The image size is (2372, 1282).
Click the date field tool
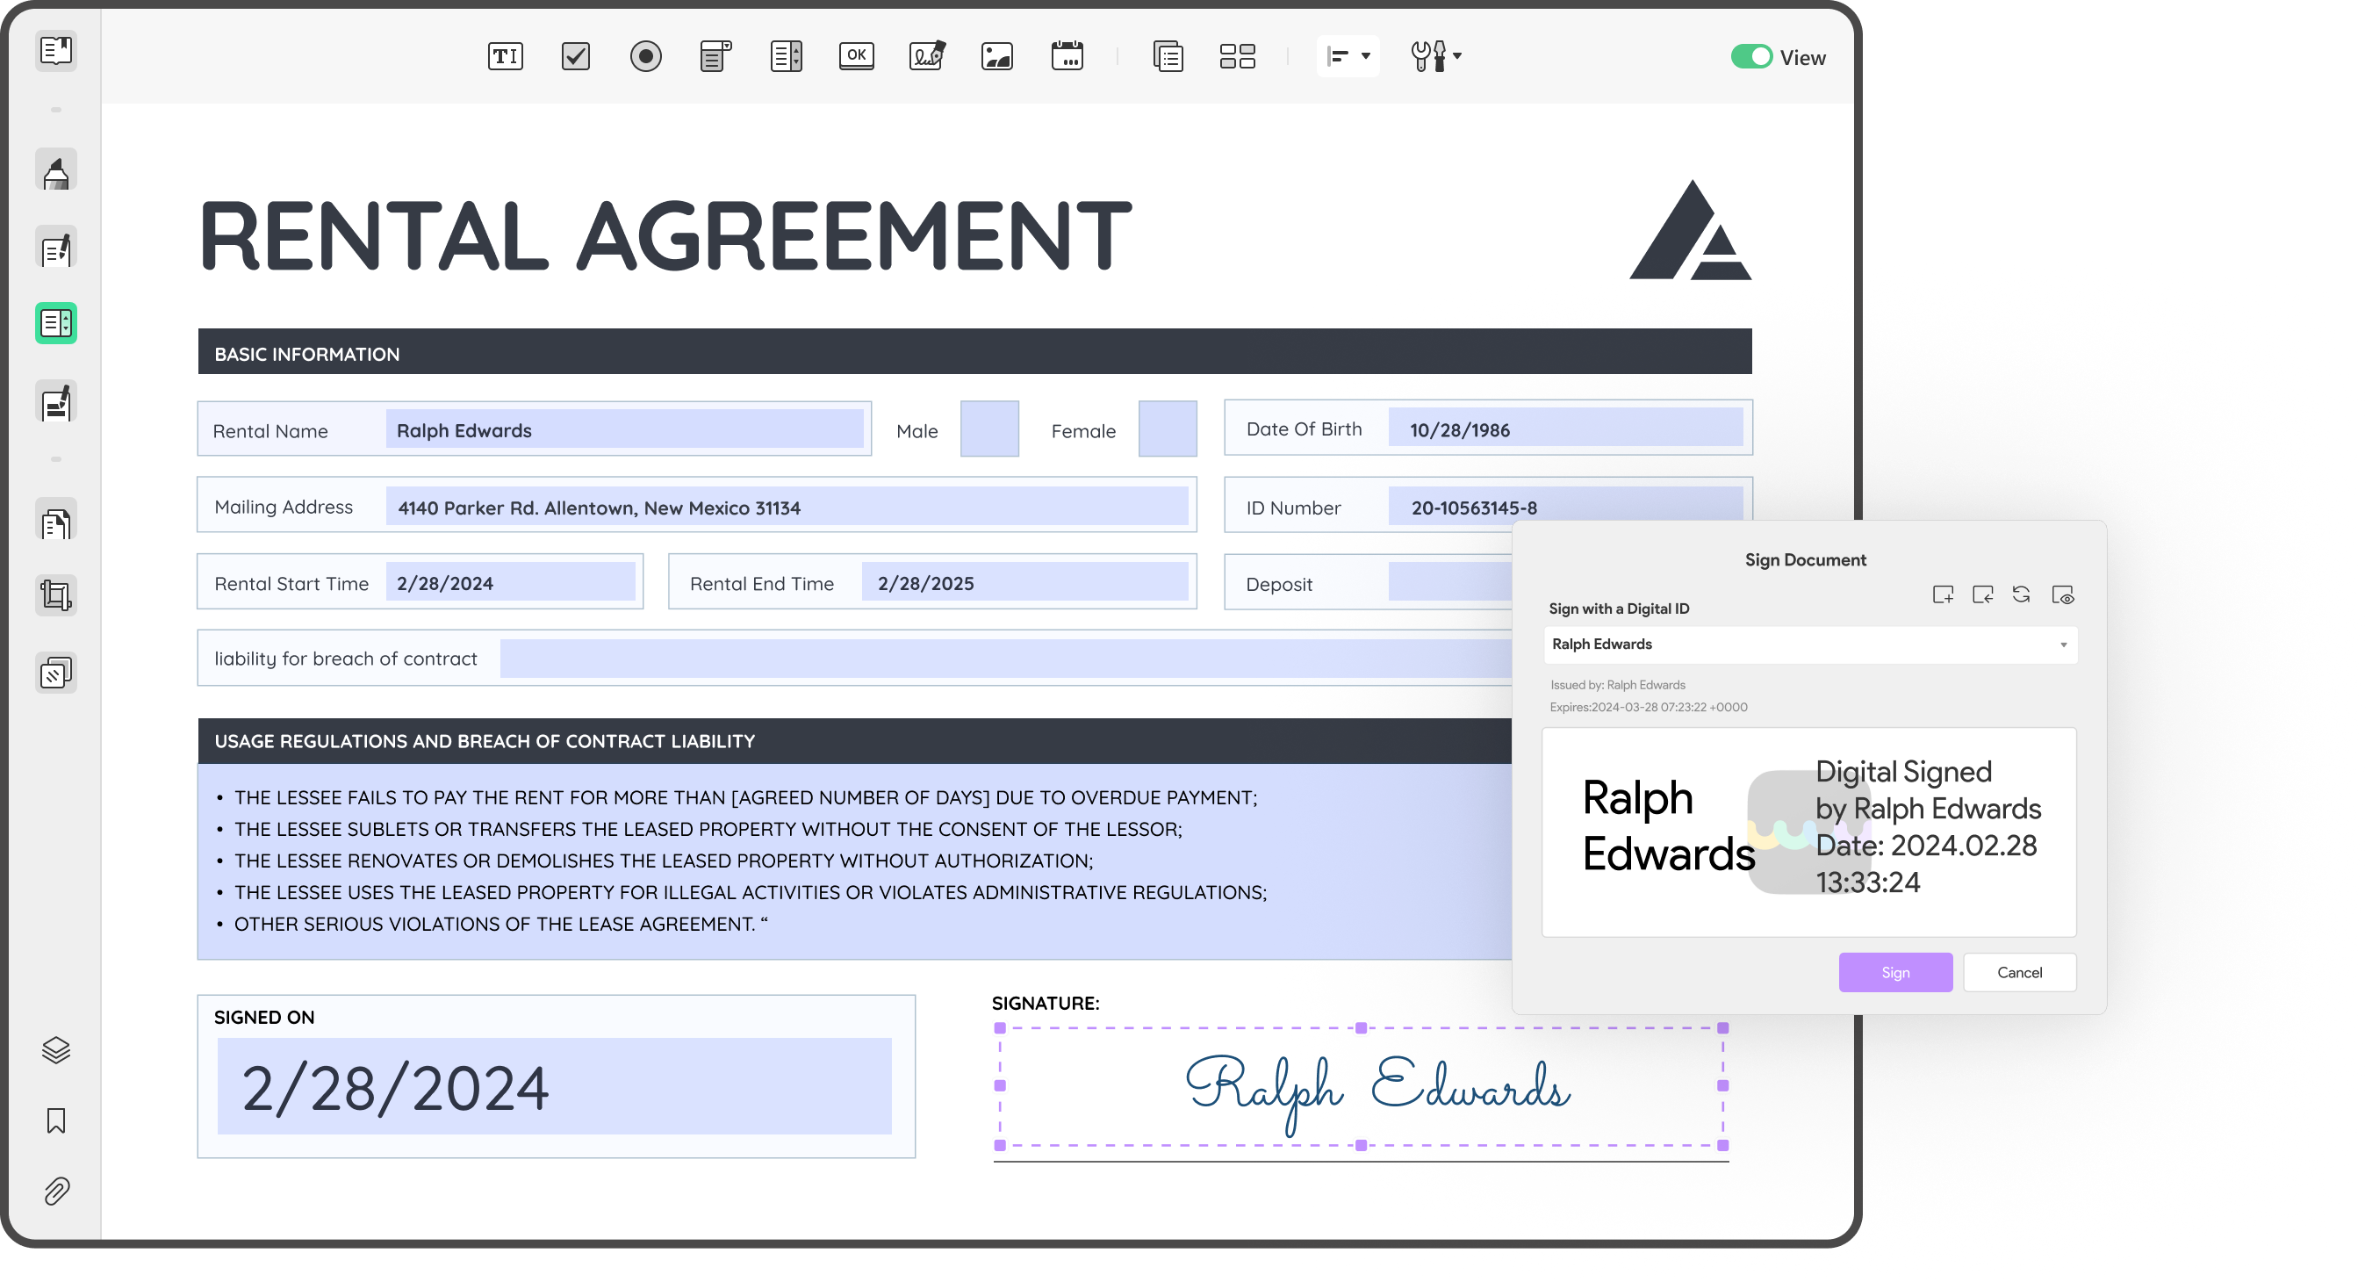[x=1068, y=55]
